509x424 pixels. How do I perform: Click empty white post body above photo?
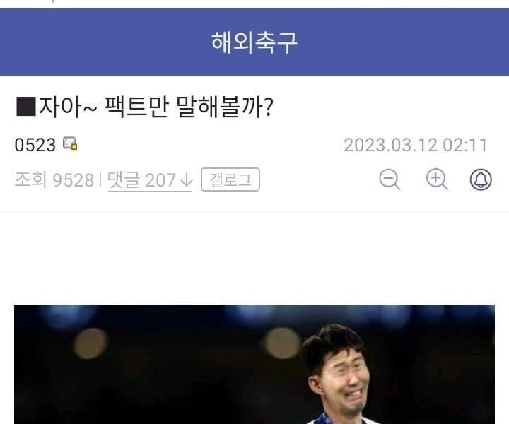click(255, 258)
